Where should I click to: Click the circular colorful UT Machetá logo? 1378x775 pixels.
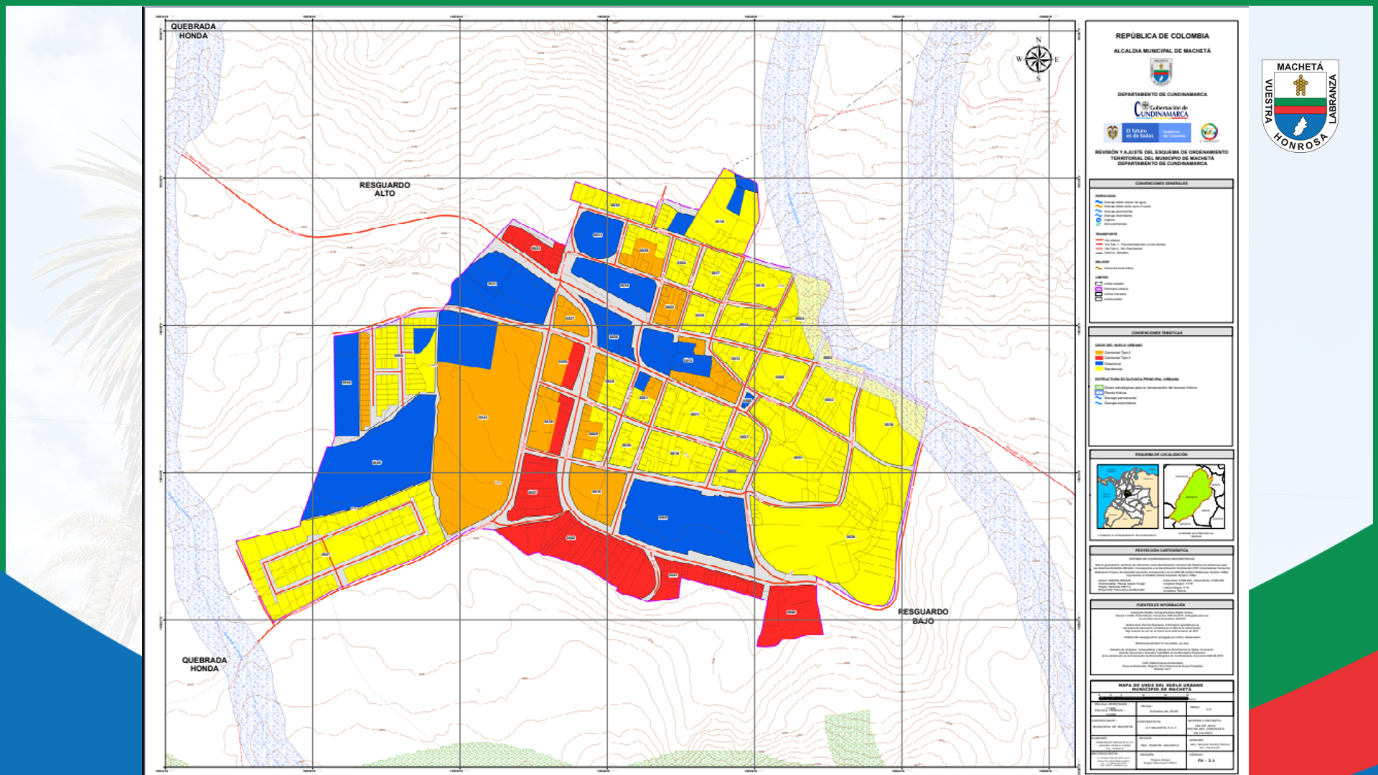(x=1209, y=131)
